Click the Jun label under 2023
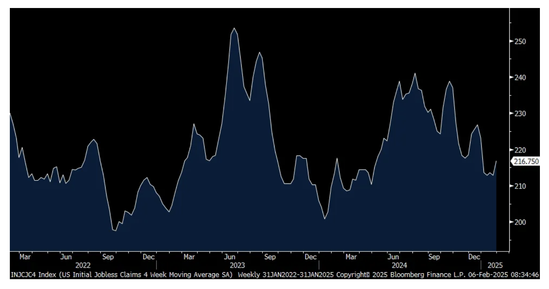Screen dimensions: 549x289 tap(229, 257)
